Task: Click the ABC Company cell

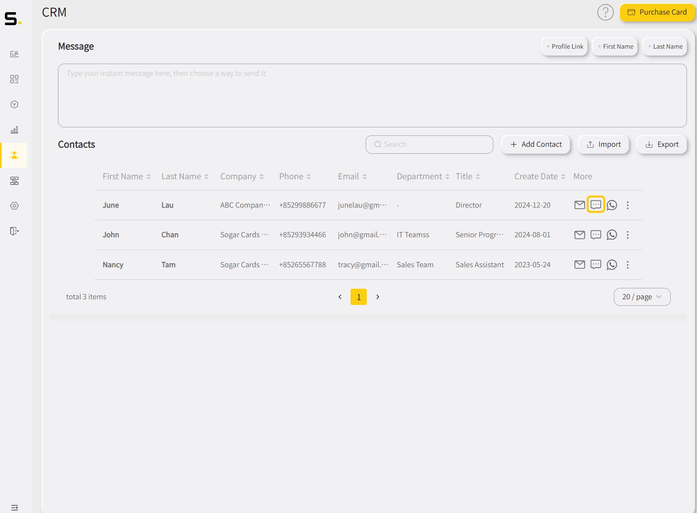Action: (x=245, y=205)
